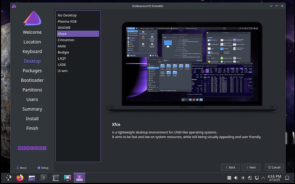
Task: Open the terminal from the taskbar
Action: tap(44, 178)
